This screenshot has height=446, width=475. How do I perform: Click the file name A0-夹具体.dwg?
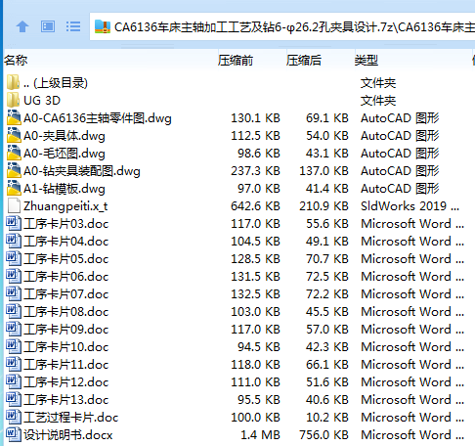(65, 136)
